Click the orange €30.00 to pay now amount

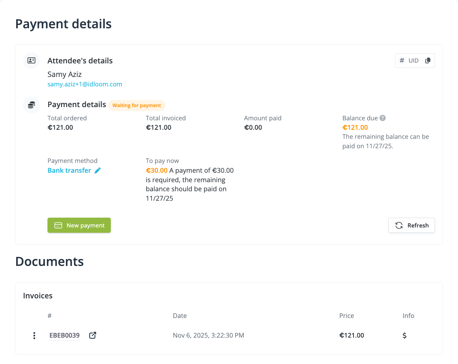(x=157, y=170)
